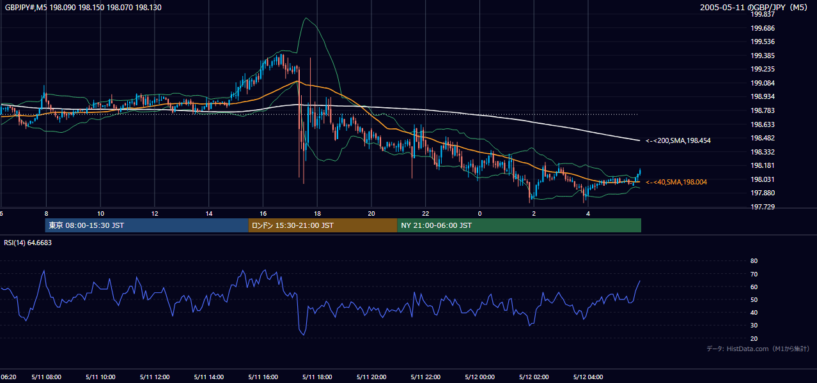The height and width of the screenshot is (383, 817).
Task: Select the 東京 08:00-15:30 JST session bar
Action: click(146, 225)
